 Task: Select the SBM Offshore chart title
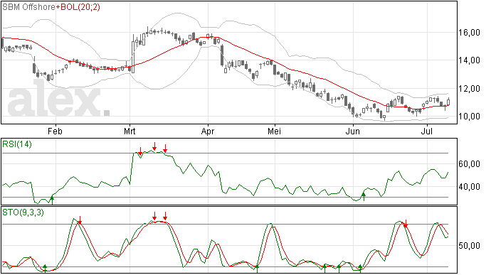[28, 7]
